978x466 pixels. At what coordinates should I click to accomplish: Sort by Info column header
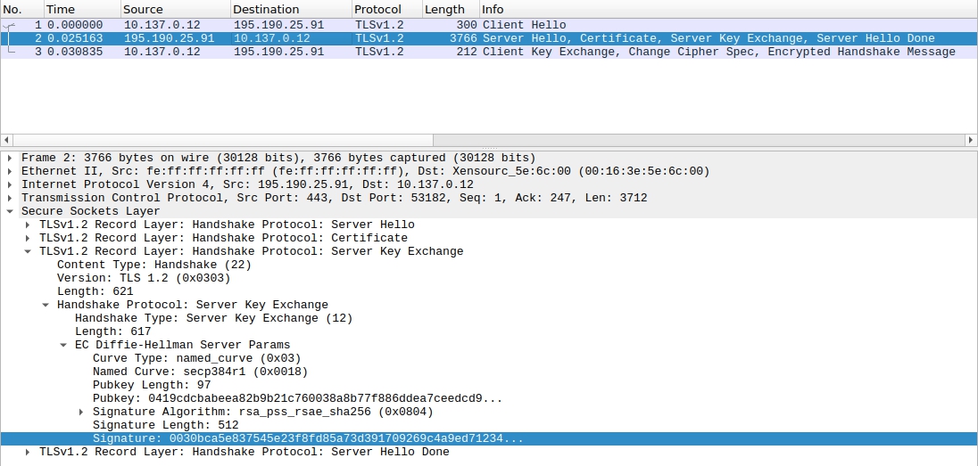pos(728,9)
